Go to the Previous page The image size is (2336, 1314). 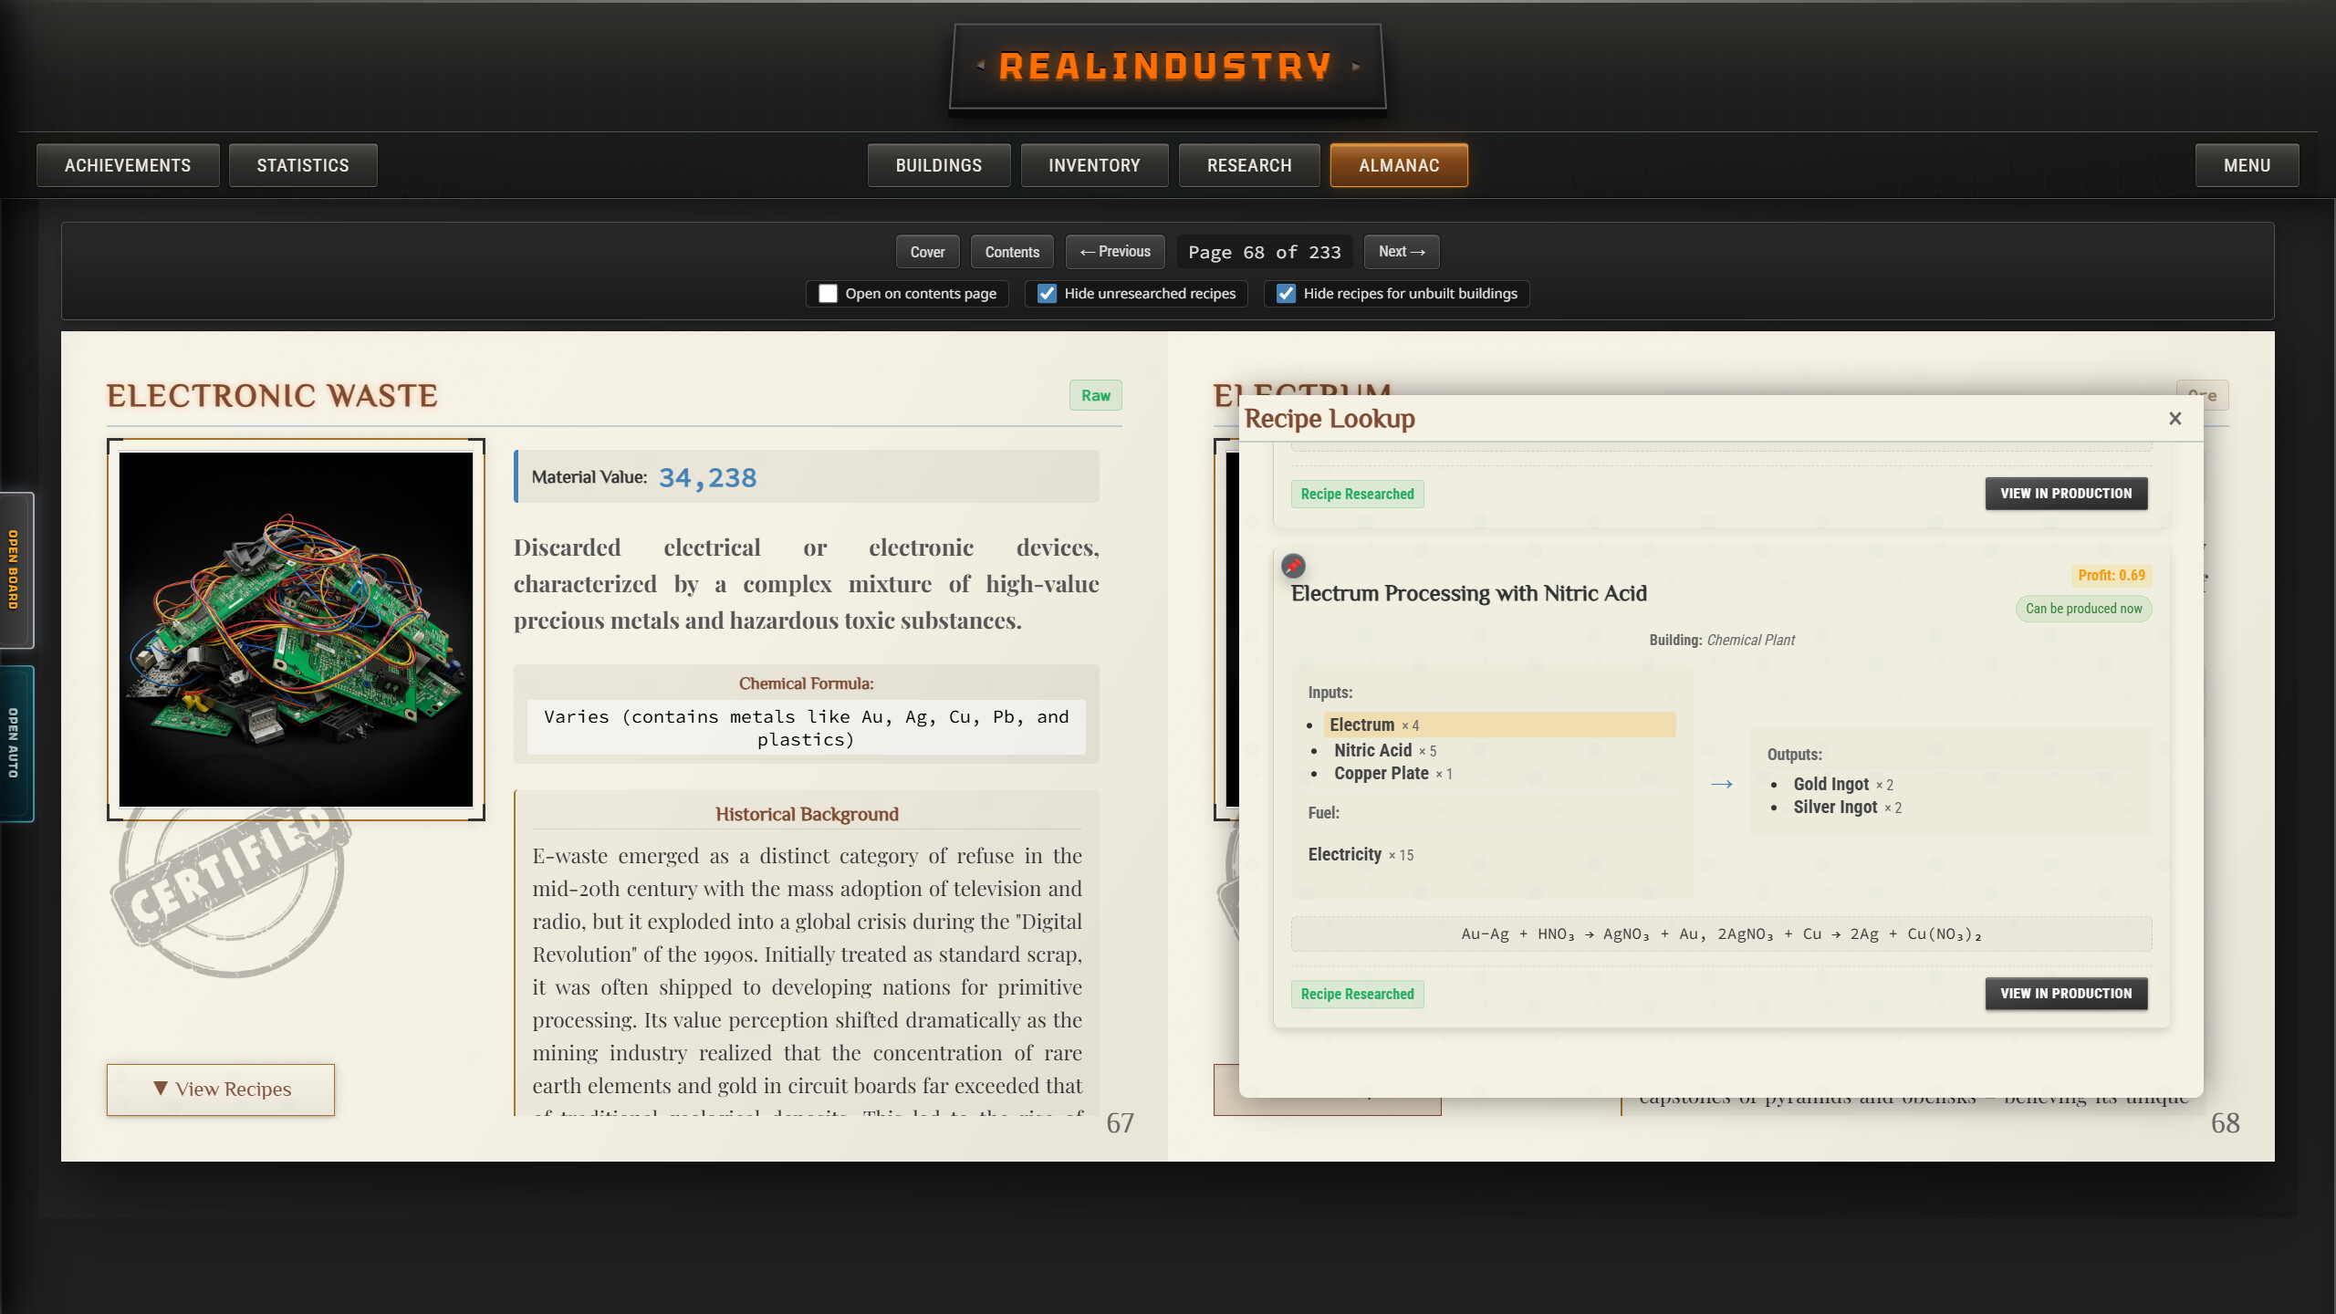click(x=1115, y=252)
